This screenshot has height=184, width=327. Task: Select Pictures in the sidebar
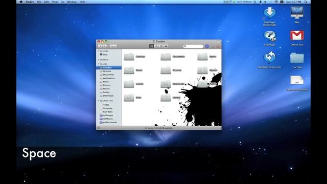click(109, 85)
